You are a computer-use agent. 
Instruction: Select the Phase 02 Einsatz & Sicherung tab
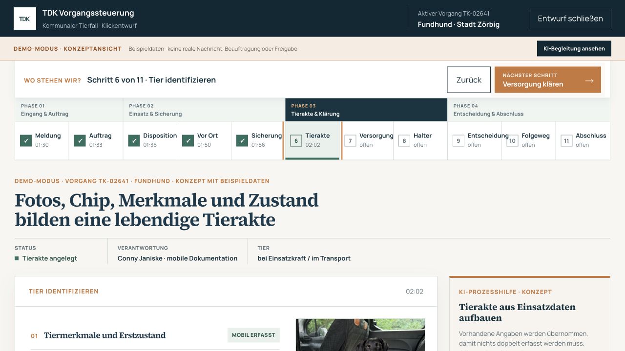tap(204, 110)
